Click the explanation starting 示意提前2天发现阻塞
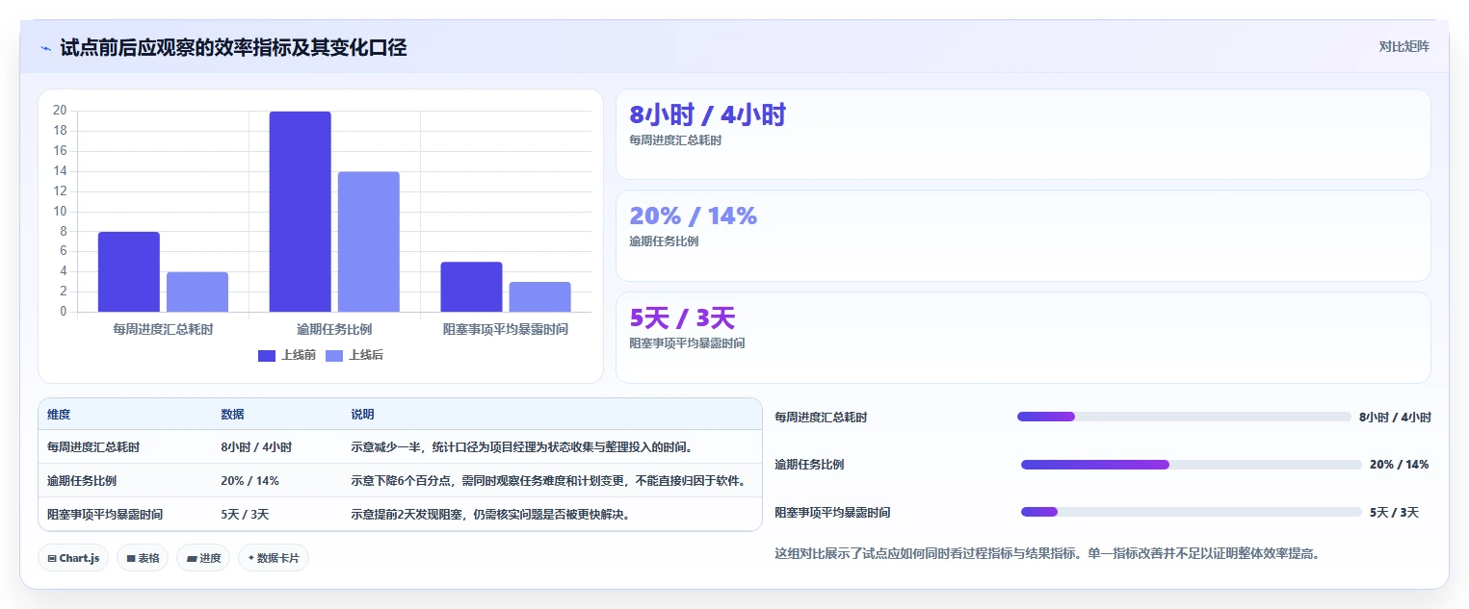This screenshot has height=609, width=1469. click(491, 515)
